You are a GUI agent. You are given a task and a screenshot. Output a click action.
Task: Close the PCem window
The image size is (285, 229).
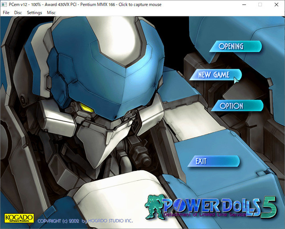[277, 4]
